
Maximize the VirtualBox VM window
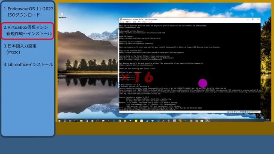pyautogui.click(x=253, y=19)
